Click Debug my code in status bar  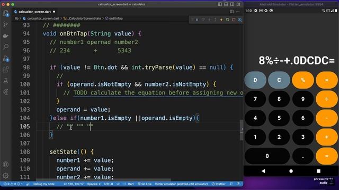click(x=44, y=184)
